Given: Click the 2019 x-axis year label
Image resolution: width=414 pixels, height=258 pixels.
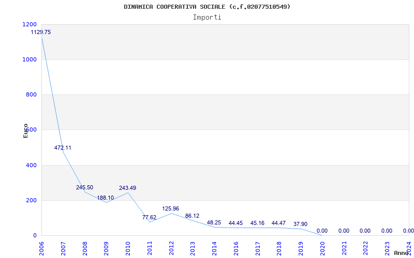Looking at the screenshot, I should point(301,249).
